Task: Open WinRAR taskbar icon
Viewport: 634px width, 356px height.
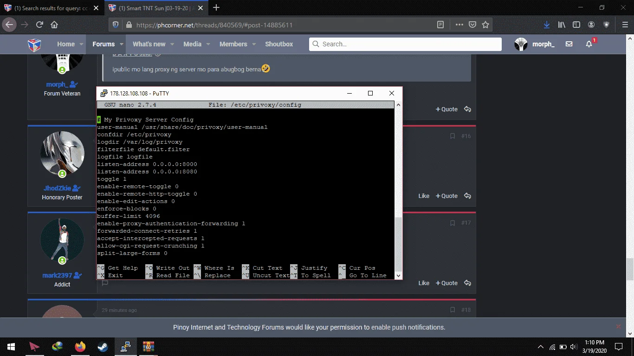Action: coord(148,347)
